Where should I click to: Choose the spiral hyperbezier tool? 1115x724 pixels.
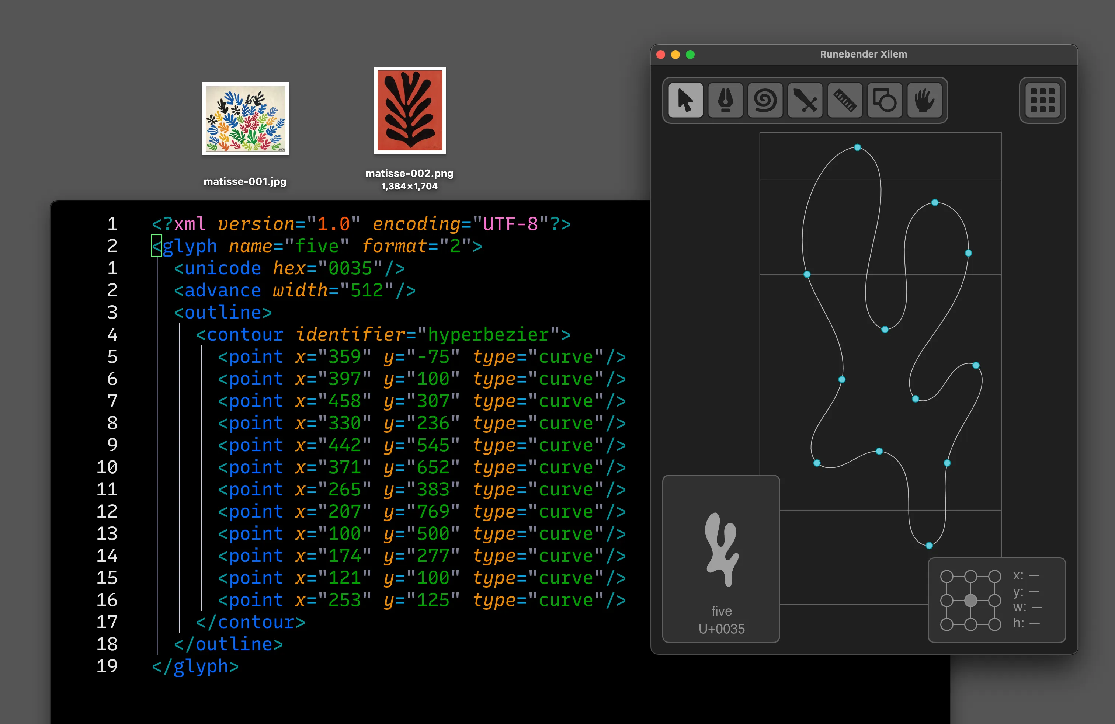[x=765, y=100]
